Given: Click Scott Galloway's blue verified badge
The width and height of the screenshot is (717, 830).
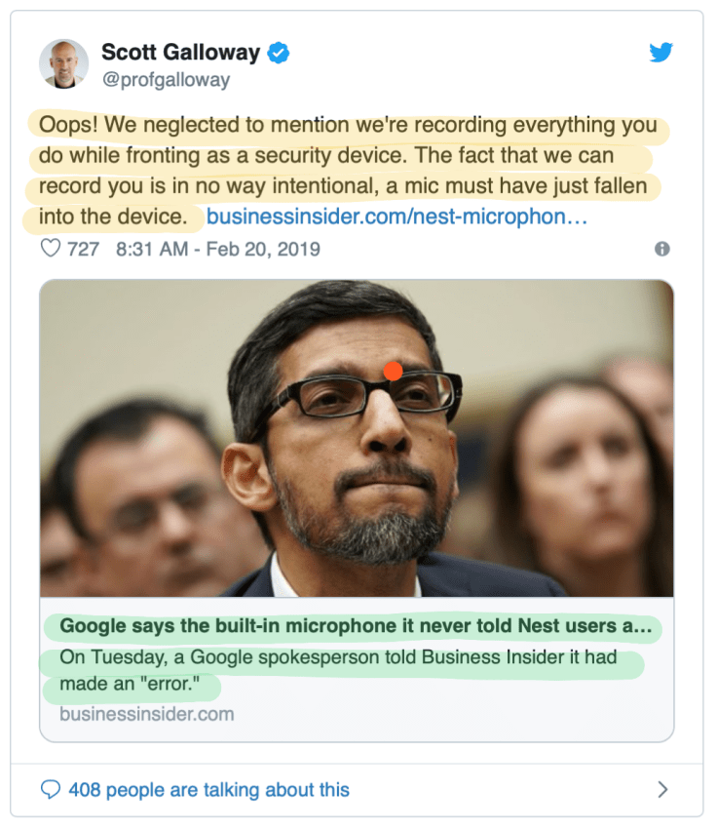Looking at the screenshot, I should tap(279, 54).
